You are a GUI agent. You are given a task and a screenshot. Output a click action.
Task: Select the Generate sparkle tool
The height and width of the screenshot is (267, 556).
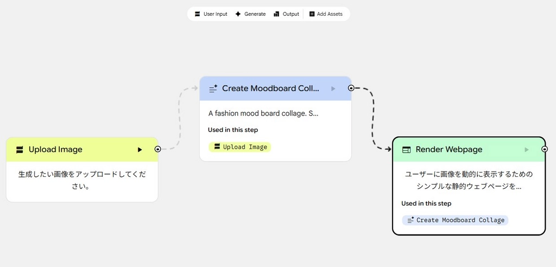pyautogui.click(x=250, y=14)
